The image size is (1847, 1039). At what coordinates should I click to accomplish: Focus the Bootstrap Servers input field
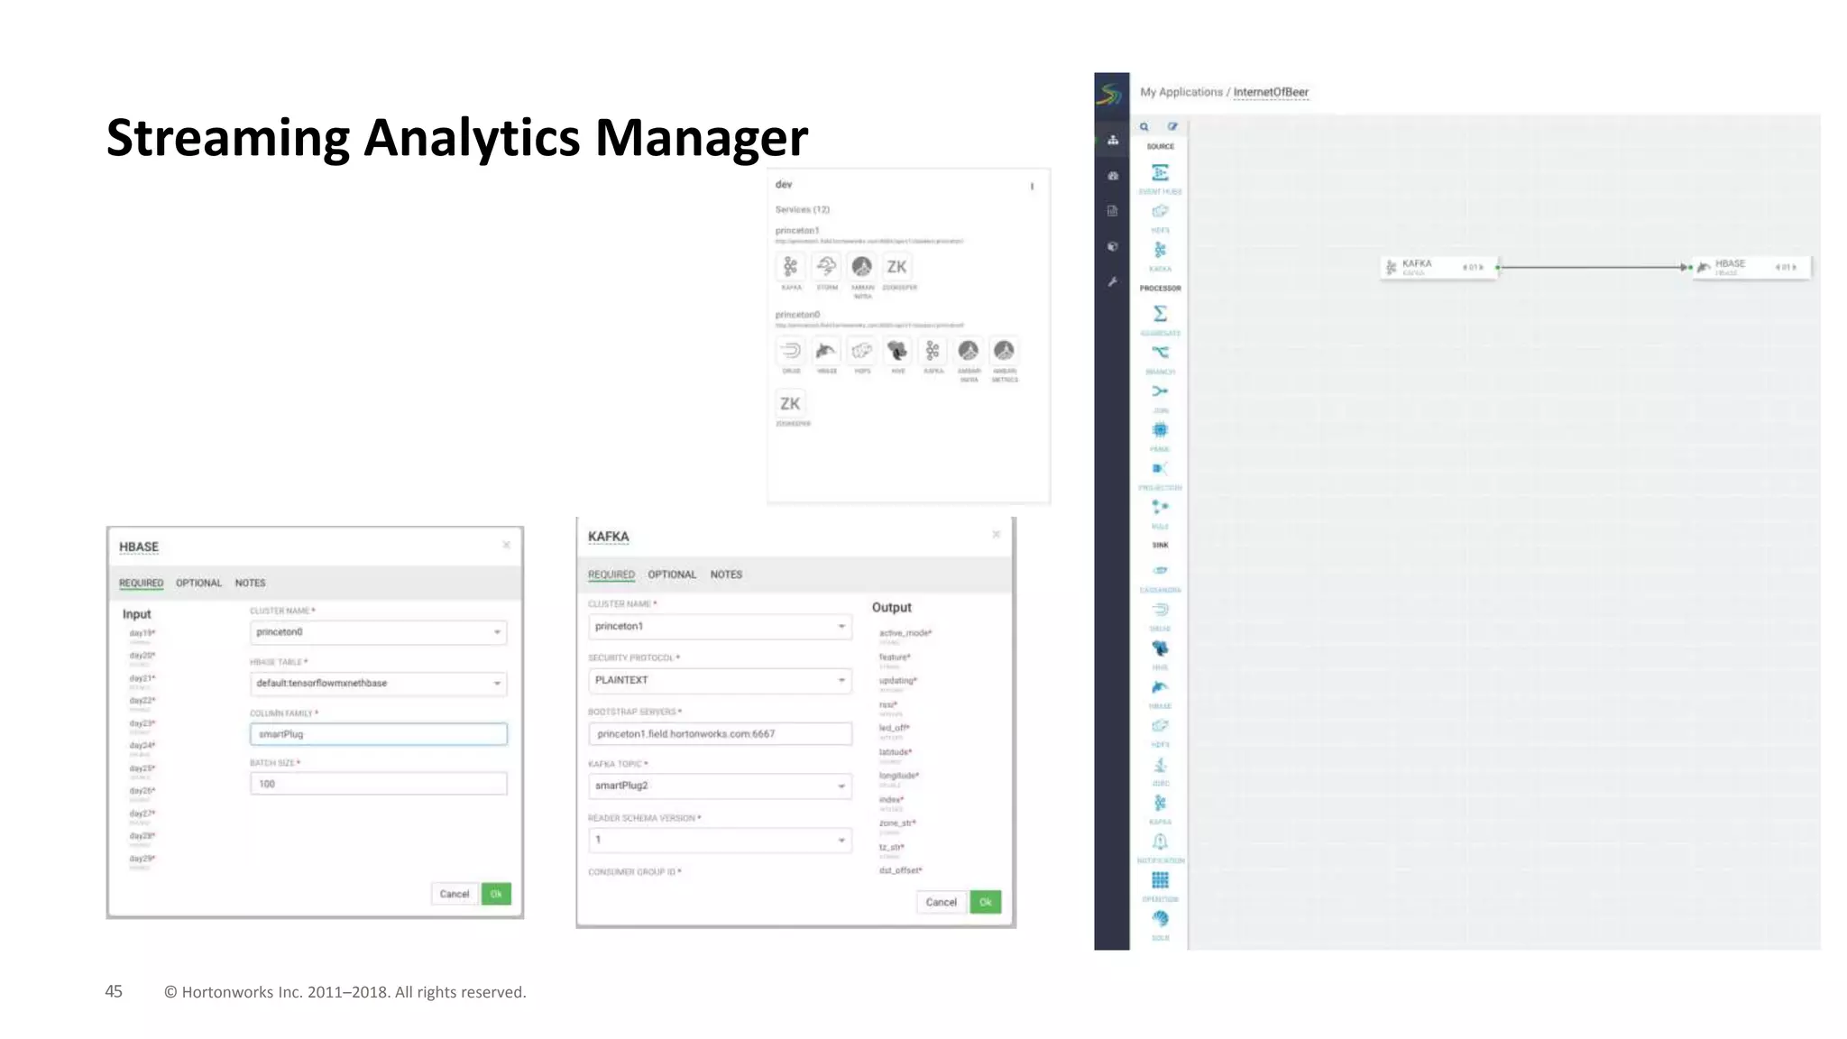pyautogui.click(x=720, y=734)
